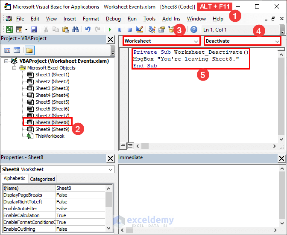Viewport: 287px width, 235px height.
Task: Select Sheet3 (Sheet3) in project tree
Action: 53,88
